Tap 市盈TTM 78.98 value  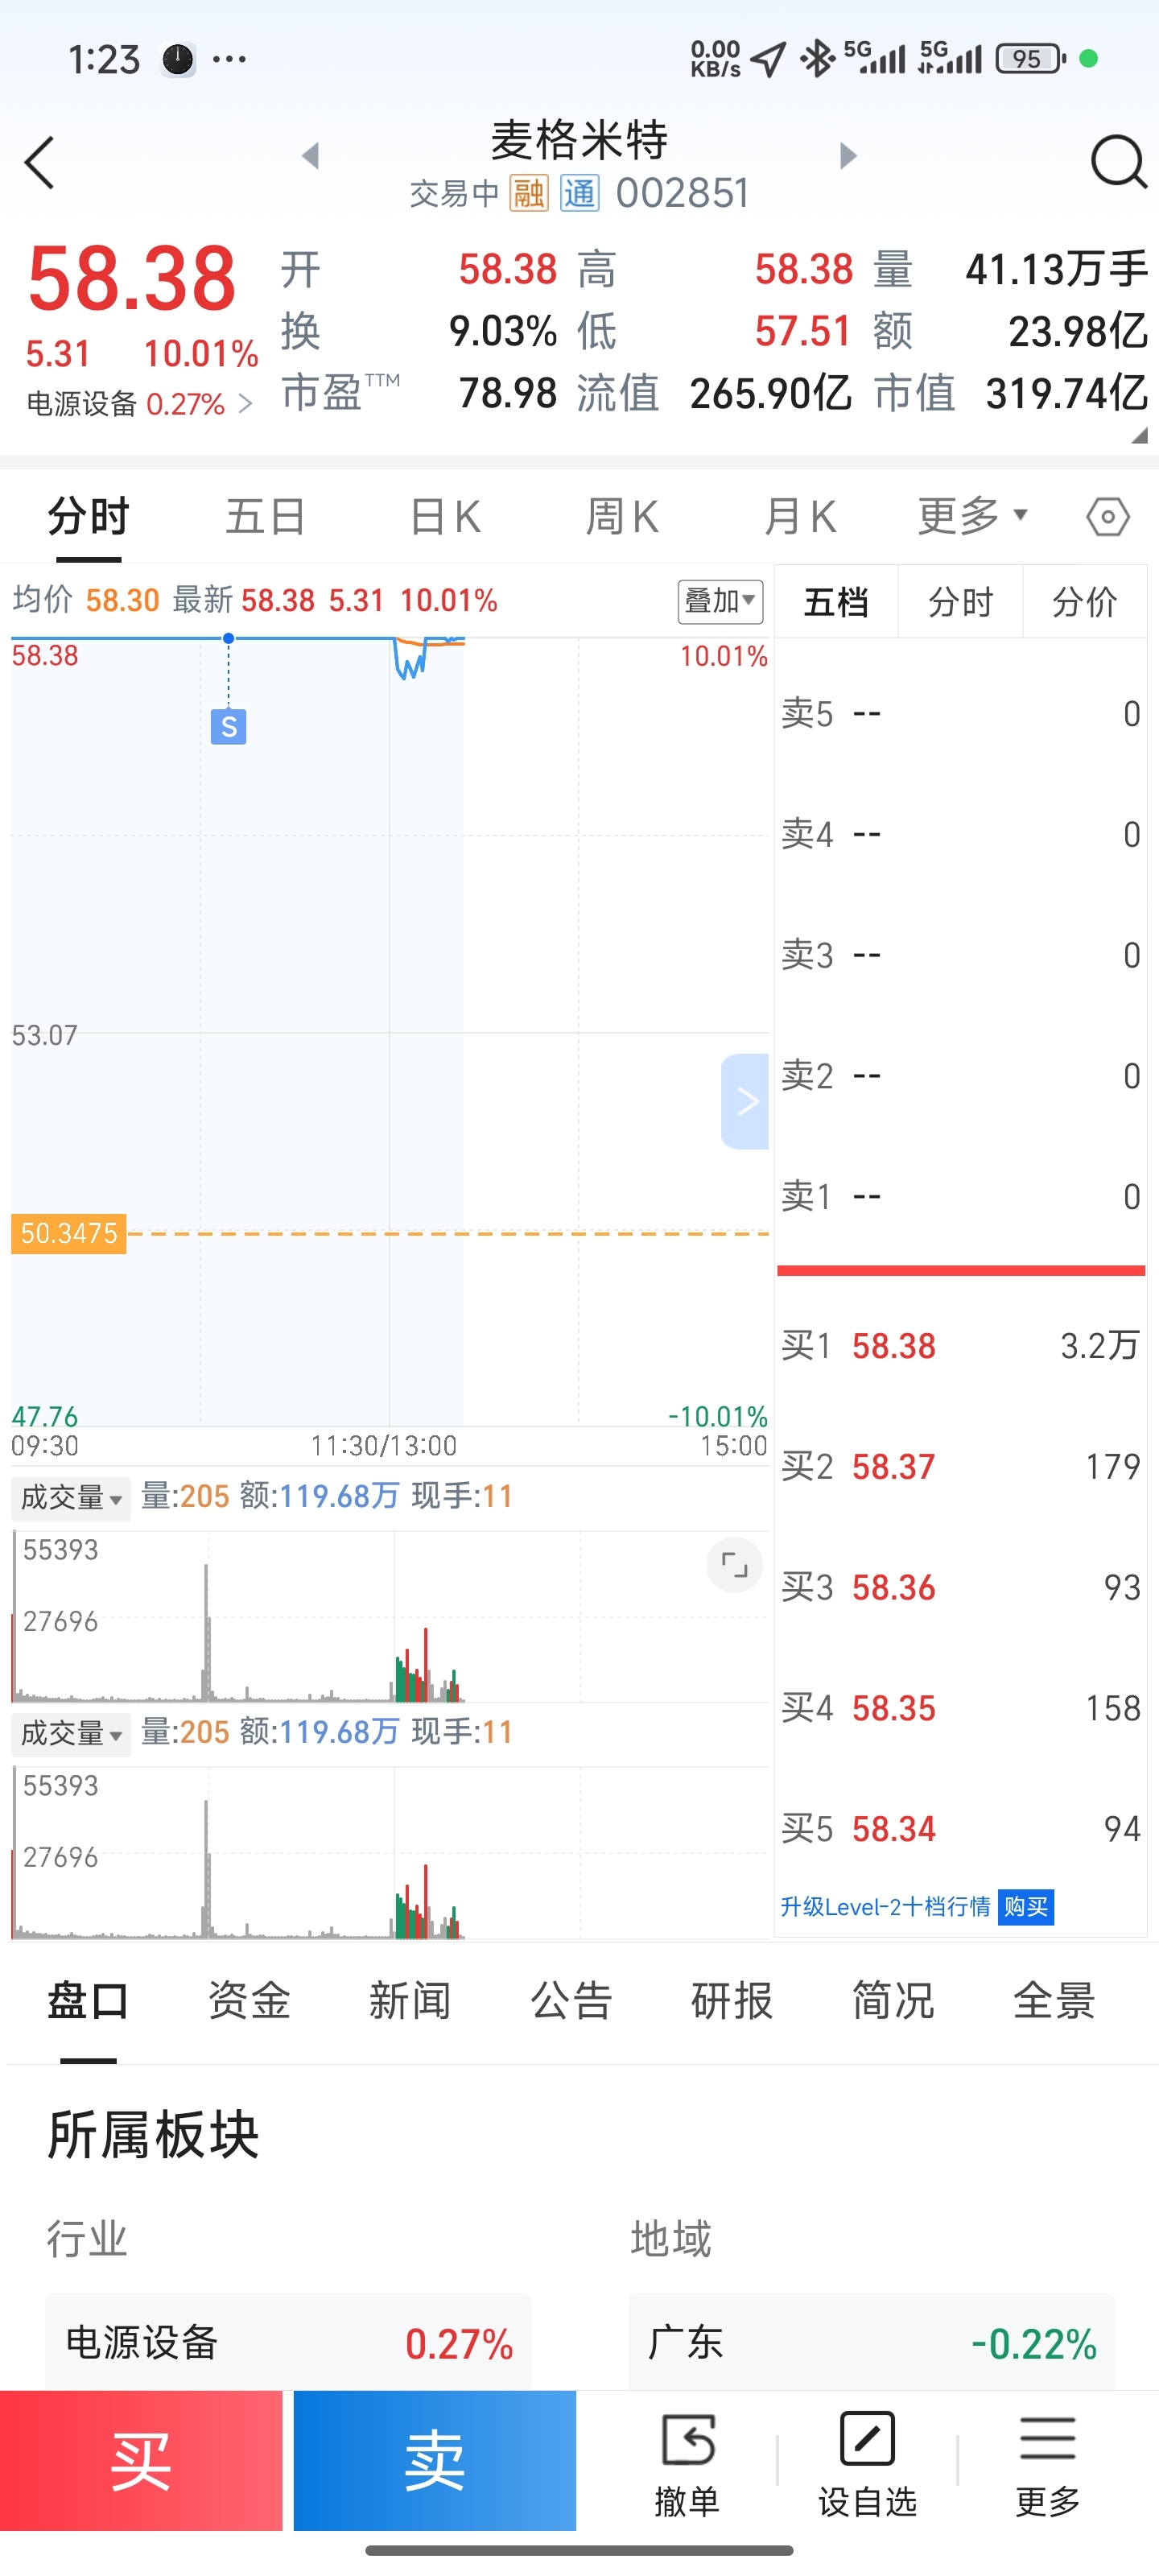click(507, 393)
